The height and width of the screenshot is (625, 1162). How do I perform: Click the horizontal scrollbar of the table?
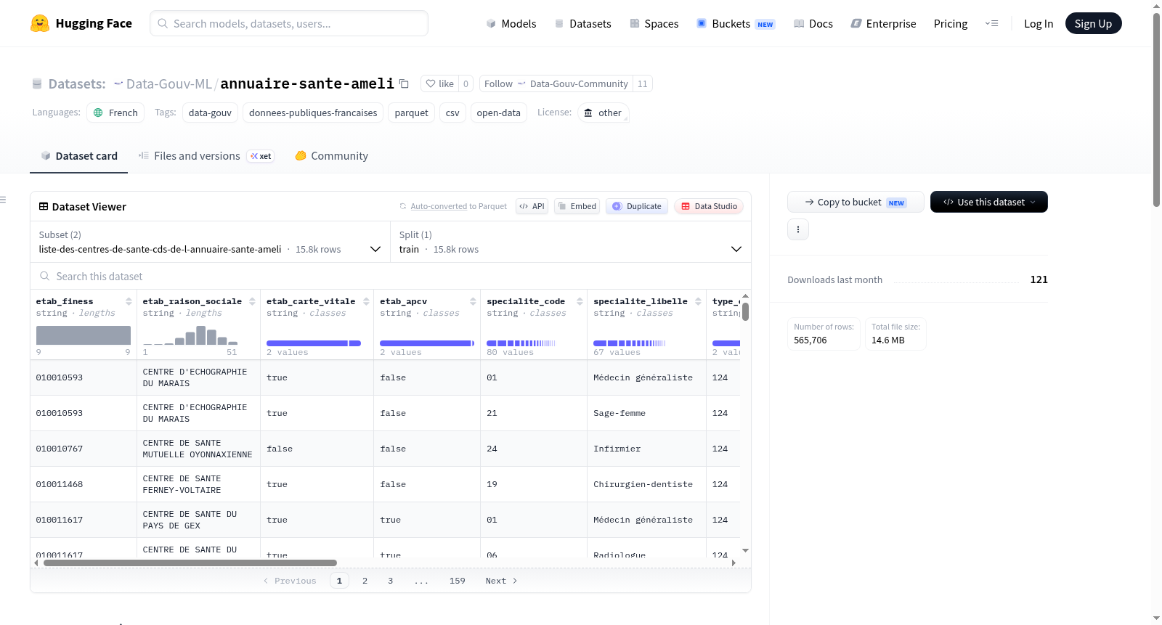(190, 563)
